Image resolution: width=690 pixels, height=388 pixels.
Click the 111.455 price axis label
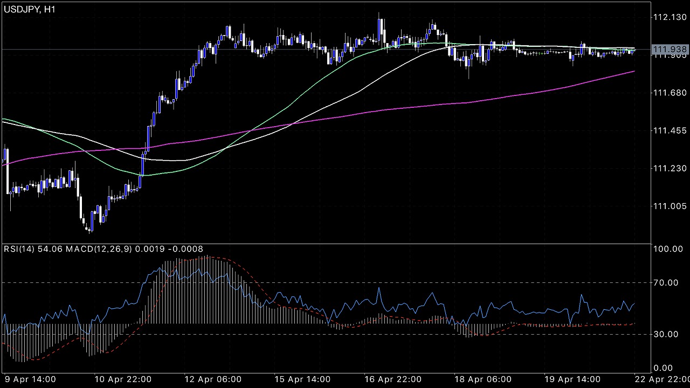669,131
